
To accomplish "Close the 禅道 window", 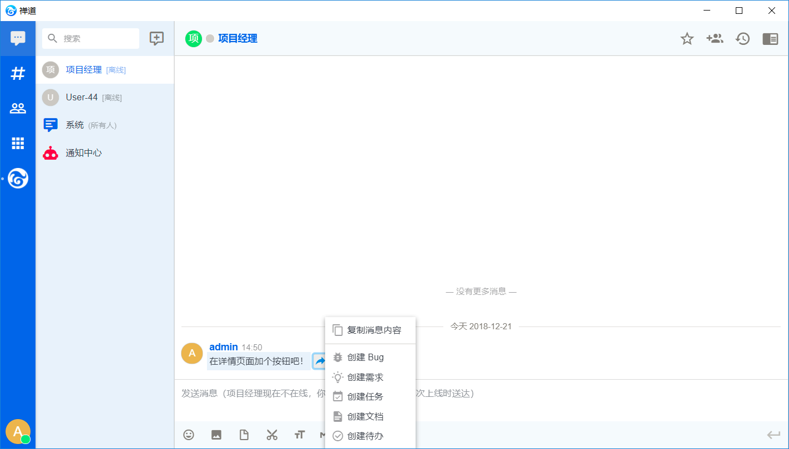I will click(x=772, y=11).
